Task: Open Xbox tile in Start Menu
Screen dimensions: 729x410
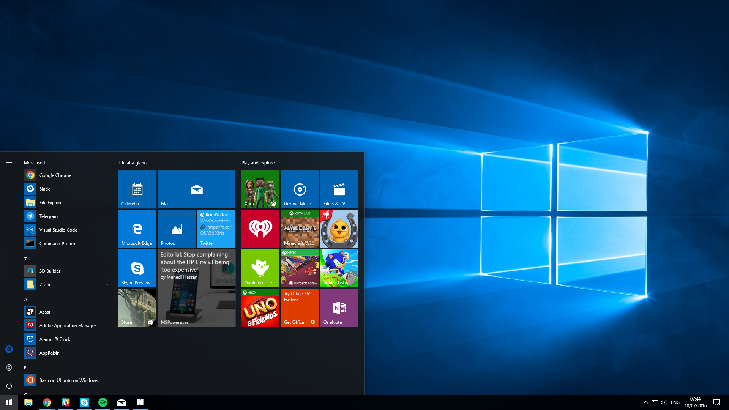Action: click(x=259, y=189)
